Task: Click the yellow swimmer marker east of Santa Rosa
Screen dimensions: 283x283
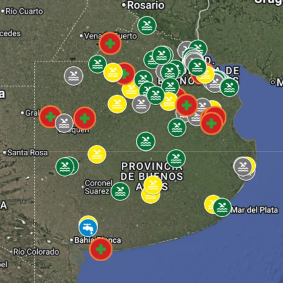Action: (97, 154)
